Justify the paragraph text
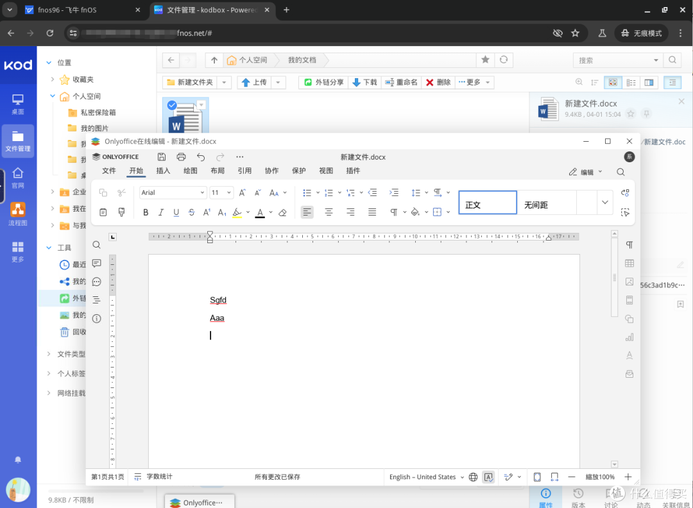Screen dimensions: 693x508 point(372,212)
